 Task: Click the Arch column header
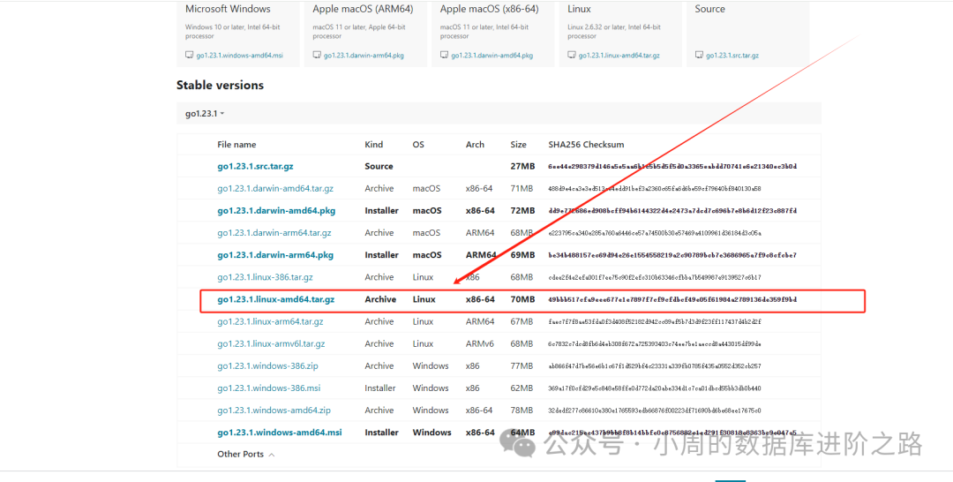pyautogui.click(x=475, y=145)
